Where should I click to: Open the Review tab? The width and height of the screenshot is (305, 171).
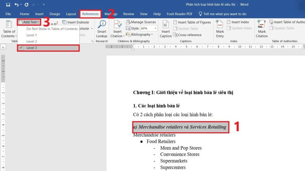[128, 14]
